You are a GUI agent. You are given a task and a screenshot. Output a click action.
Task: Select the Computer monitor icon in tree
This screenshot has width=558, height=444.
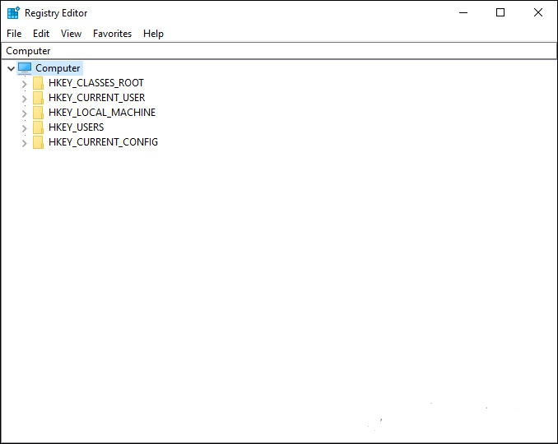tap(25, 68)
